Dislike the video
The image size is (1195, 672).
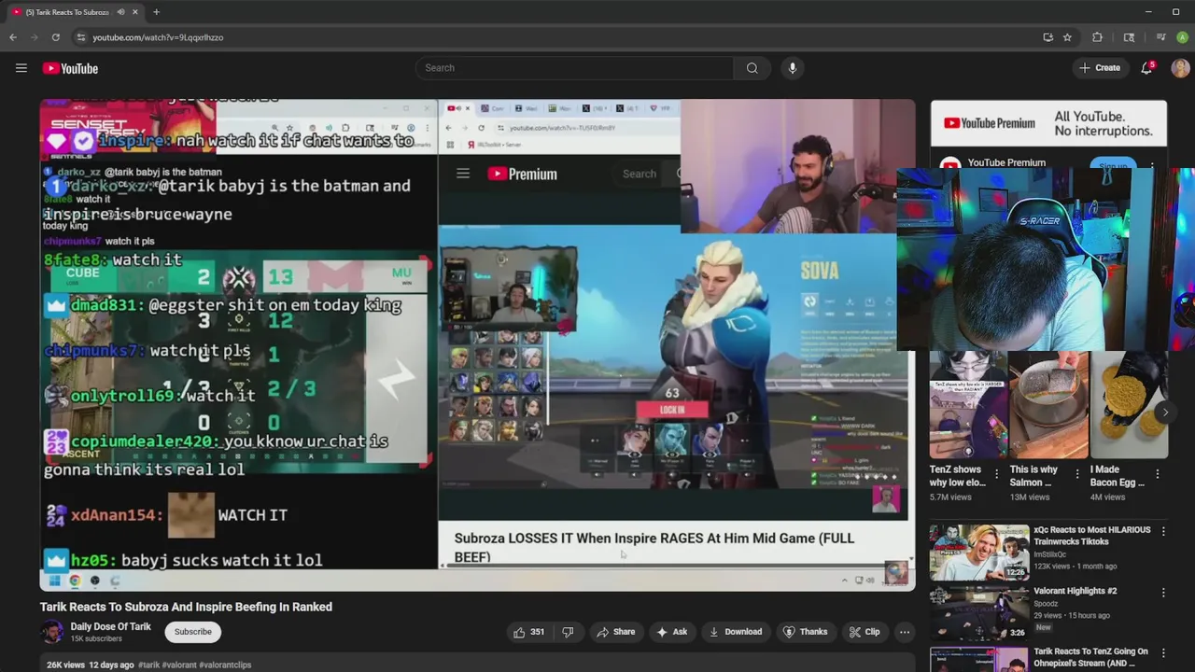(568, 632)
